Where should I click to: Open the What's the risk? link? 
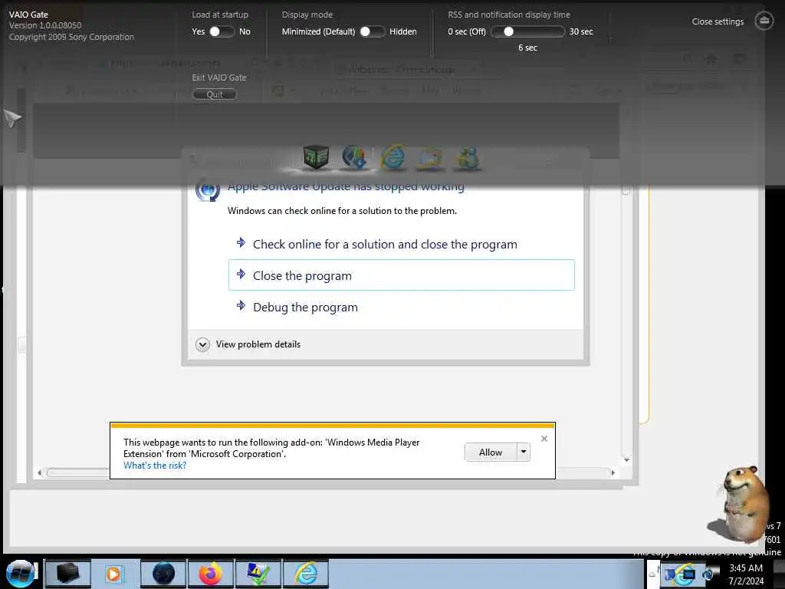[155, 466]
